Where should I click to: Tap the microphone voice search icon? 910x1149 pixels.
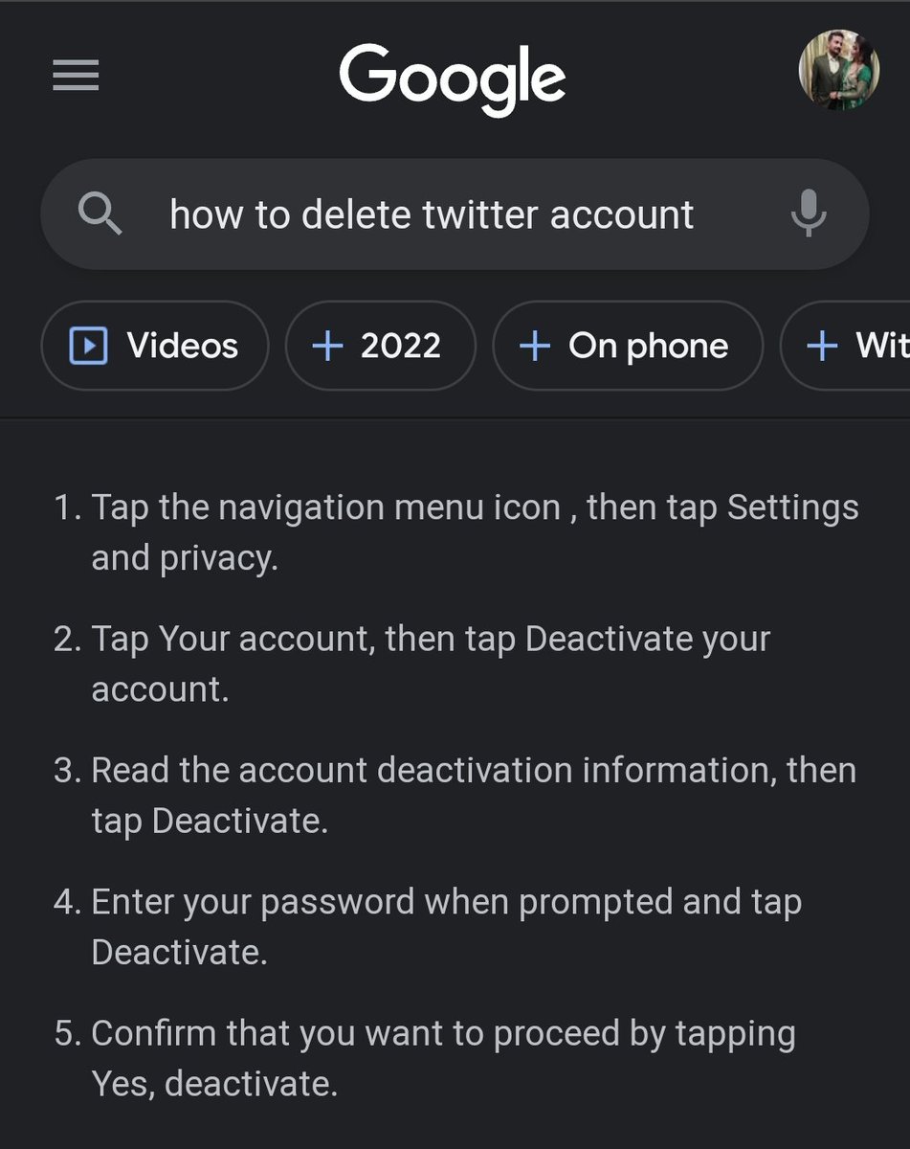click(809, 214)
